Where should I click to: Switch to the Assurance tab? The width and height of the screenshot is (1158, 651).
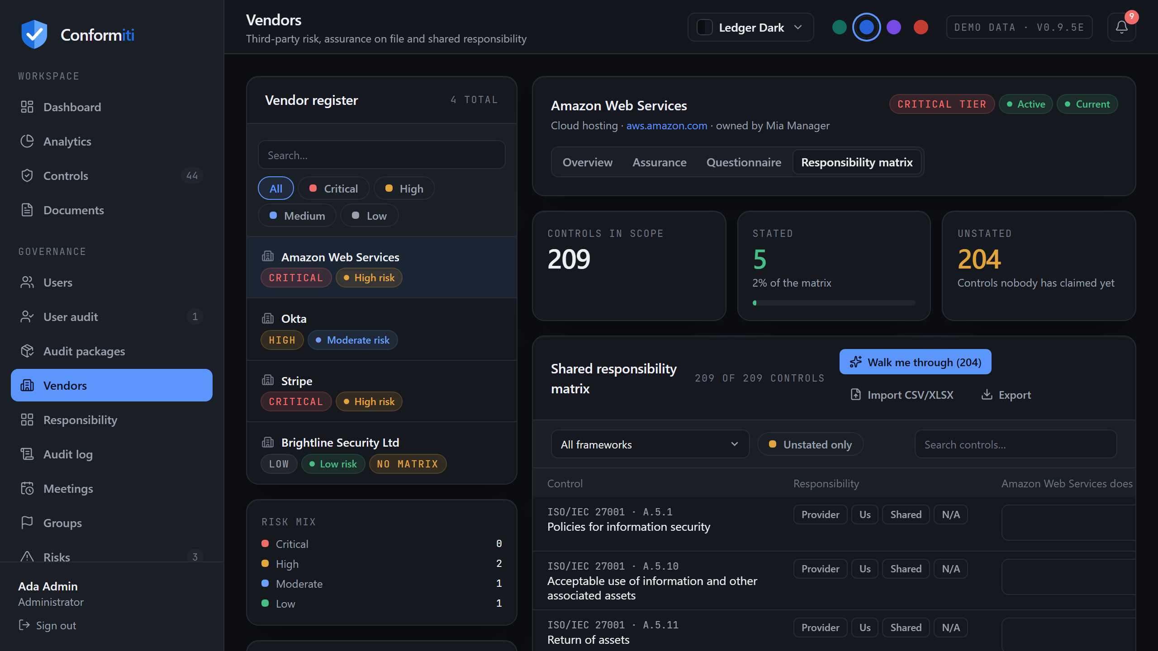tap(659, 162)
